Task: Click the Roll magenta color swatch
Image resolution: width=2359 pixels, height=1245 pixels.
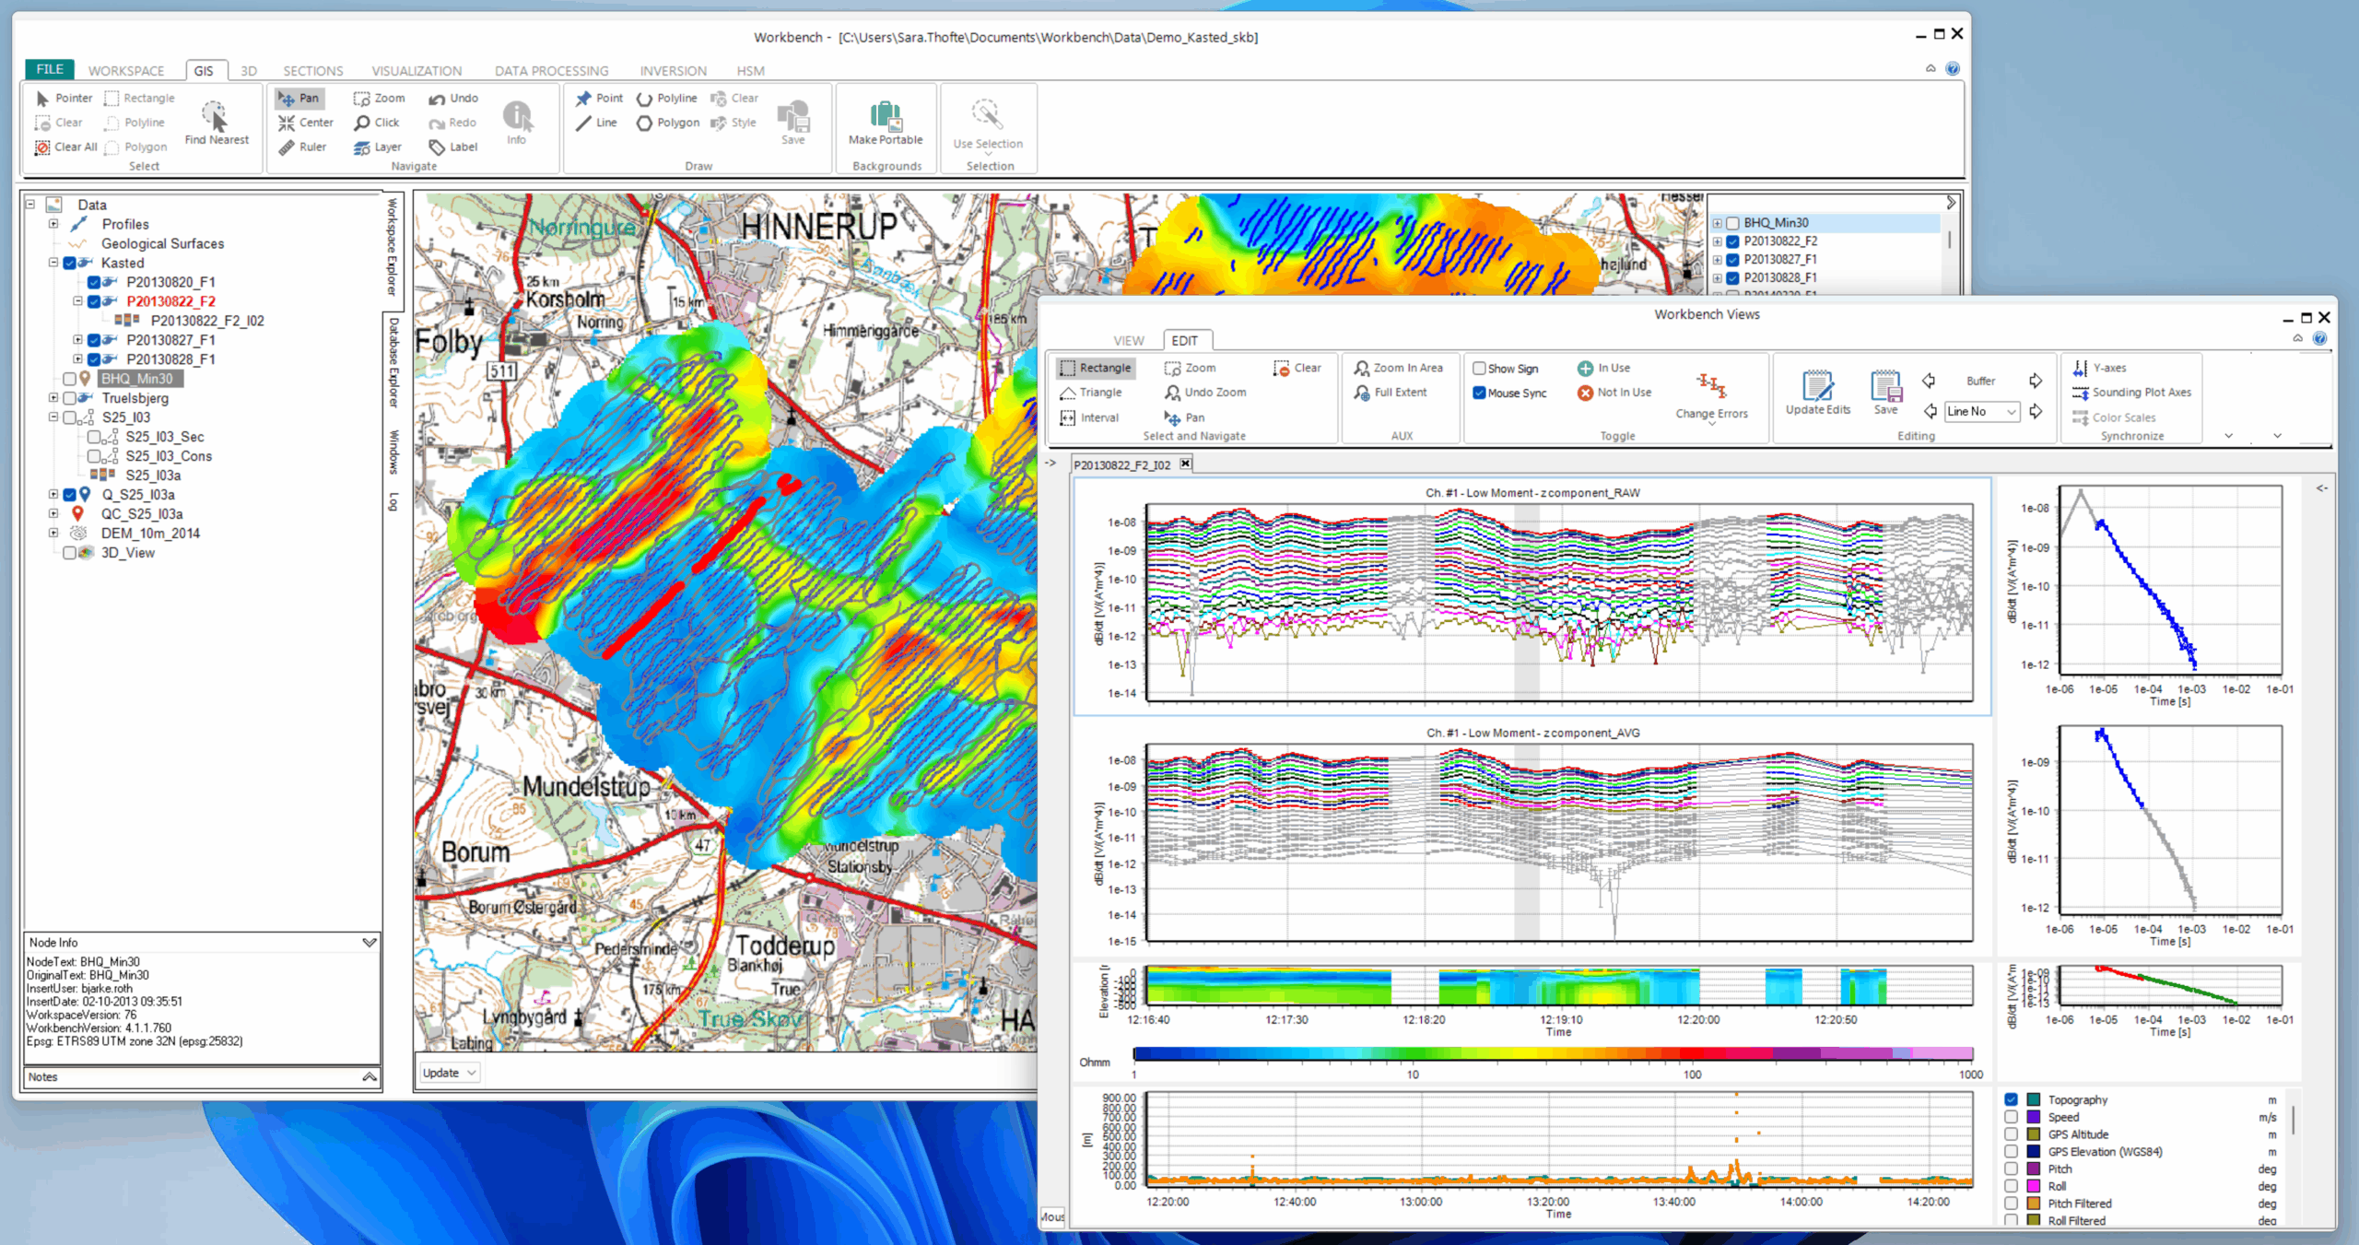Action: pyautogui.click(x=2033, y=1186)
